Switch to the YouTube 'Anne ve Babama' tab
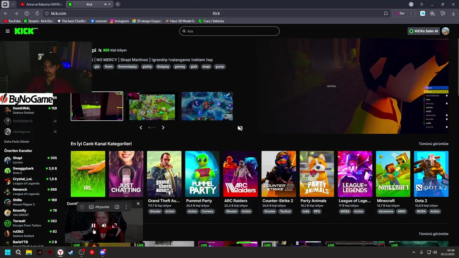The image size is (459, 258). pos(42,4)
